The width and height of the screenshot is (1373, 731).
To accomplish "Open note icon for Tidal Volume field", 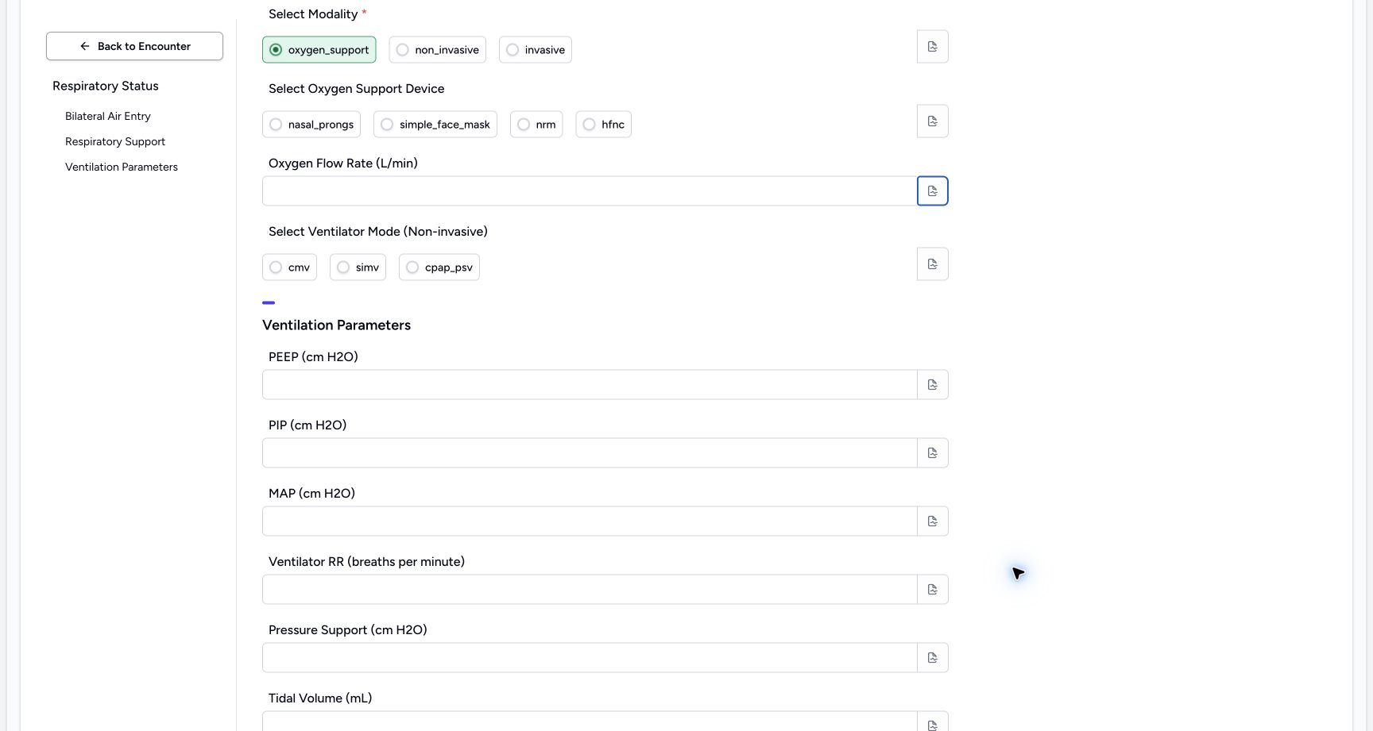I will 932,722.
